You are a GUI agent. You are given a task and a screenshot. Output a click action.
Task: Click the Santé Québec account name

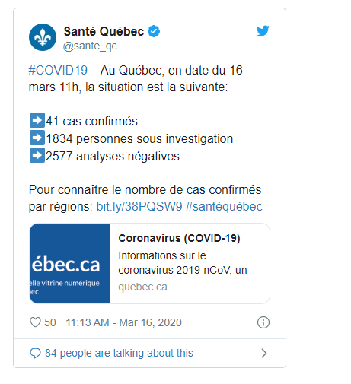click(104, 32)
